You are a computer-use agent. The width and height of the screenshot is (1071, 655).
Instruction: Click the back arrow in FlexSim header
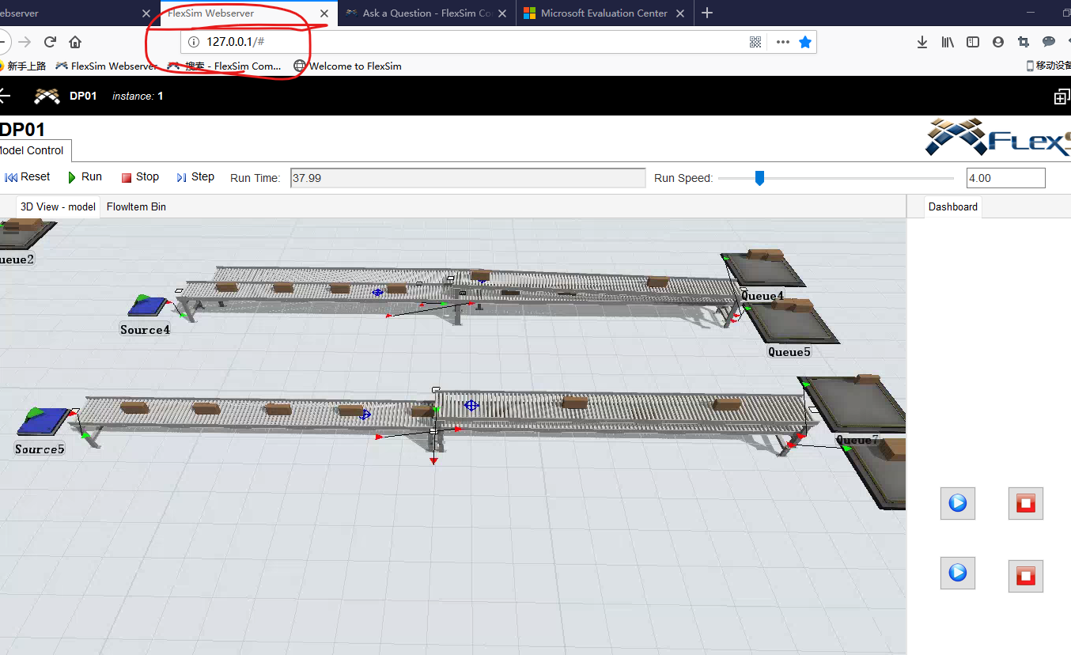coord(4,96)
